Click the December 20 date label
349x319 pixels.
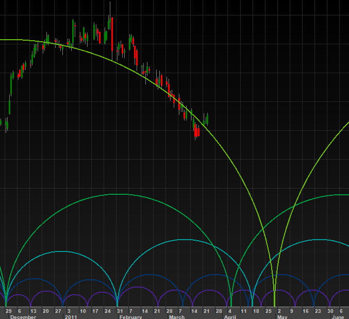coord(46,311)
